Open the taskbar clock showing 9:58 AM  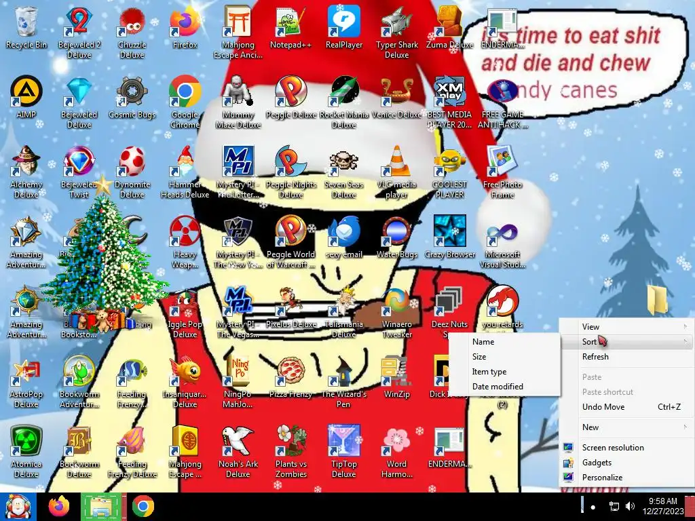click(662, 506)
